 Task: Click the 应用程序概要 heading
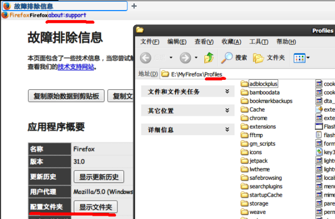coord(56,127)
